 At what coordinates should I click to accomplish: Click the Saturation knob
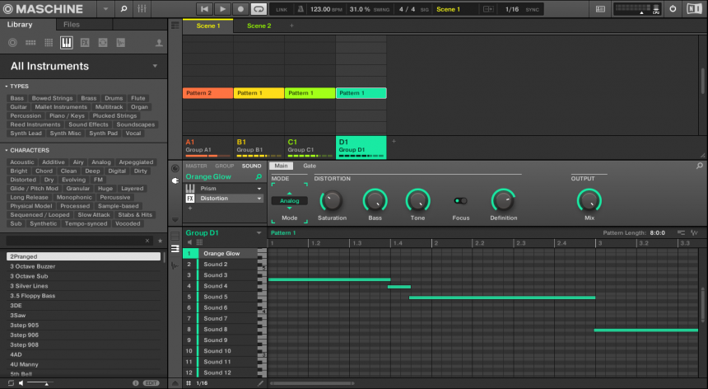(x=332, y=200)
